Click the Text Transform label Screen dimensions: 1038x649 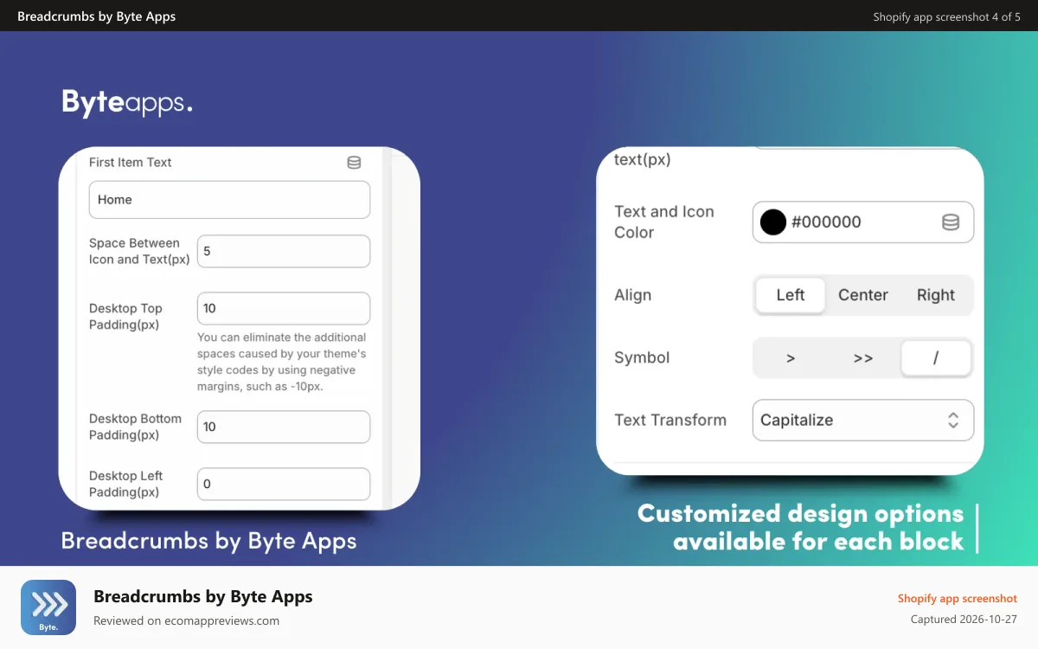(670, 420)
